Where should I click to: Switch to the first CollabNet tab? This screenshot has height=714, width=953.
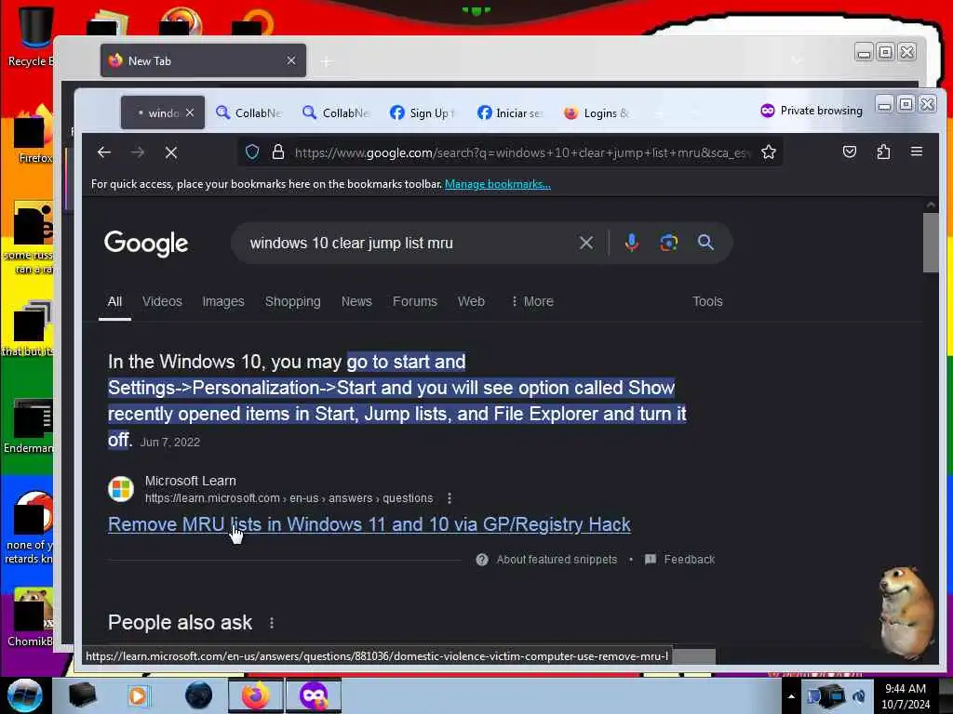(x=249, y=112)
